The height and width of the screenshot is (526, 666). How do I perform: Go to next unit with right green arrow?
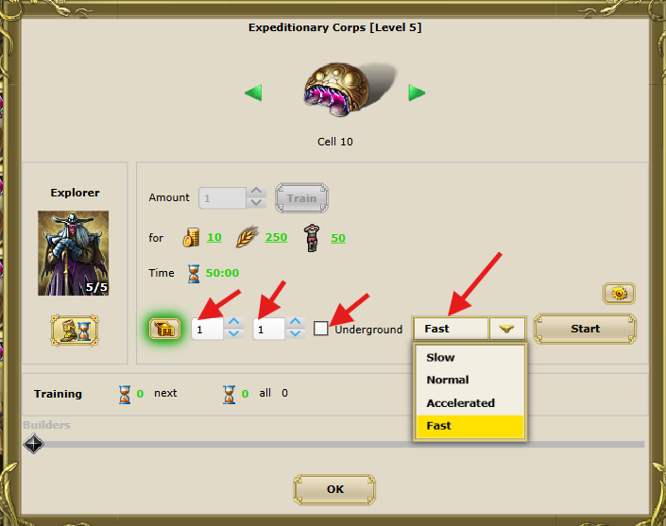click(x=417, y=93)
